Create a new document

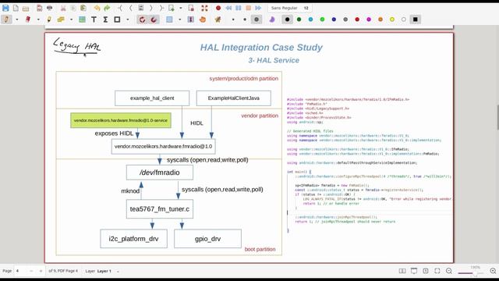tap(16, 8)
